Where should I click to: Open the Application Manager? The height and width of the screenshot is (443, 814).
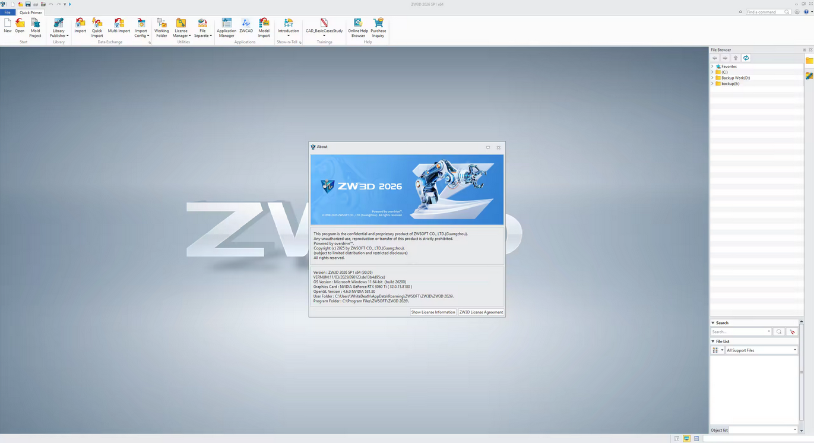point(226,28)
